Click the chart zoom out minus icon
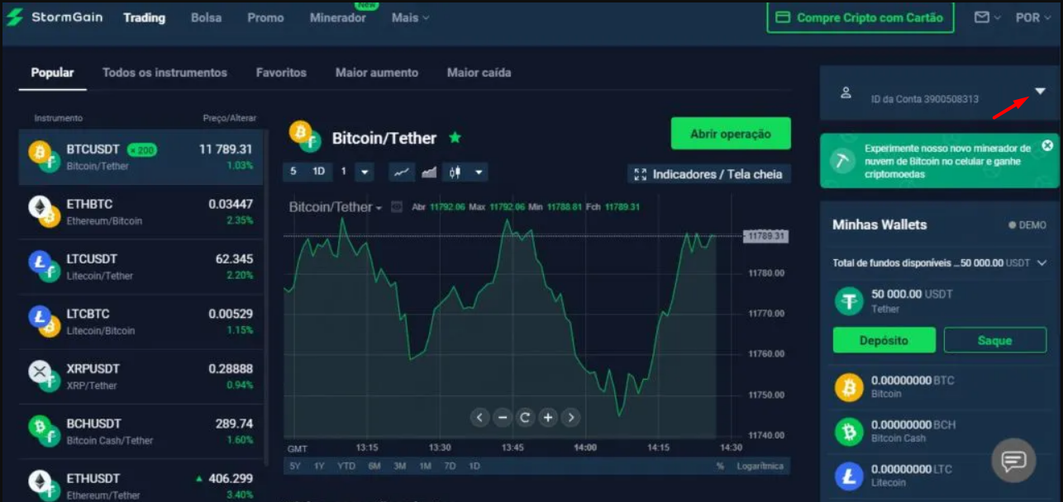This screenshot has height=502, width=1063. click(503, 418)
